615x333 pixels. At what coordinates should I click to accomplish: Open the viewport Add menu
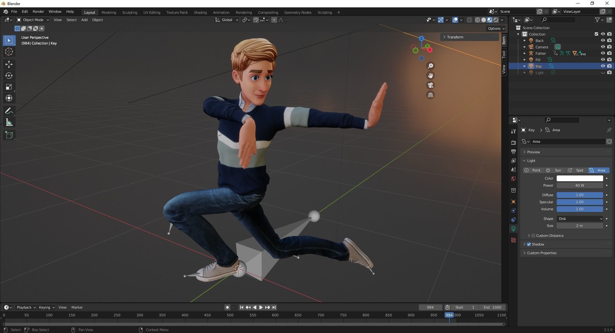[x=84, y=20]
